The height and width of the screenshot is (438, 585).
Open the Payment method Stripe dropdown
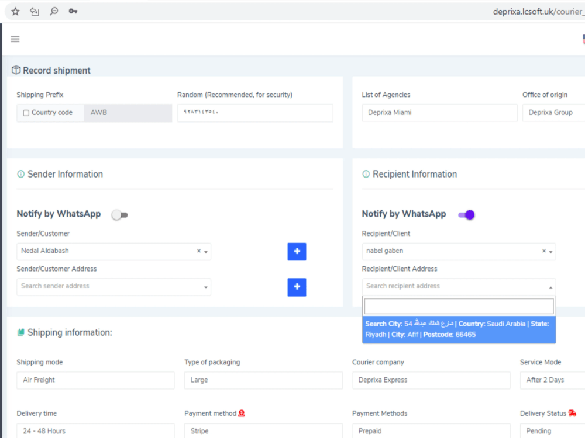click(263, 430)
